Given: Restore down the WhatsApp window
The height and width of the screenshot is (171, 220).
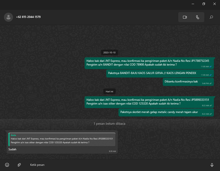Looking at the screenshot, I should 204,4.
